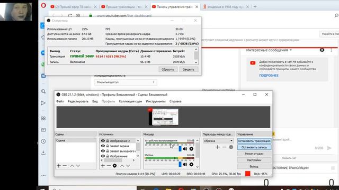
Task: Open the Вид menu in OBS
Action: coord(95,101)
